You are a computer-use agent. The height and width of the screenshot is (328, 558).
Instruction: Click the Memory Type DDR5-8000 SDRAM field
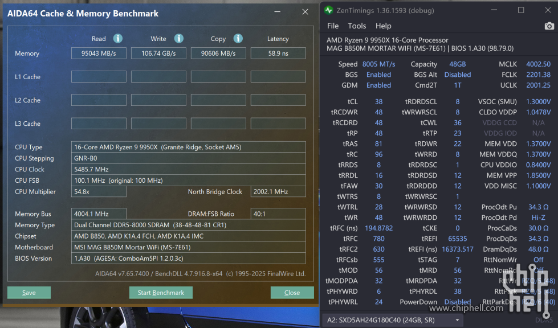(188, 225)
